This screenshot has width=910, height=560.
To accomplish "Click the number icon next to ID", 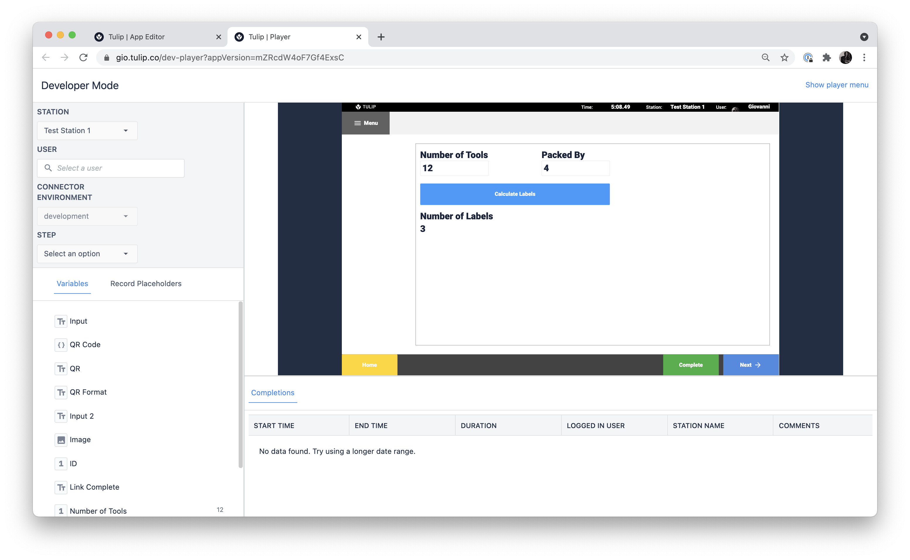I will click(61, 463).
